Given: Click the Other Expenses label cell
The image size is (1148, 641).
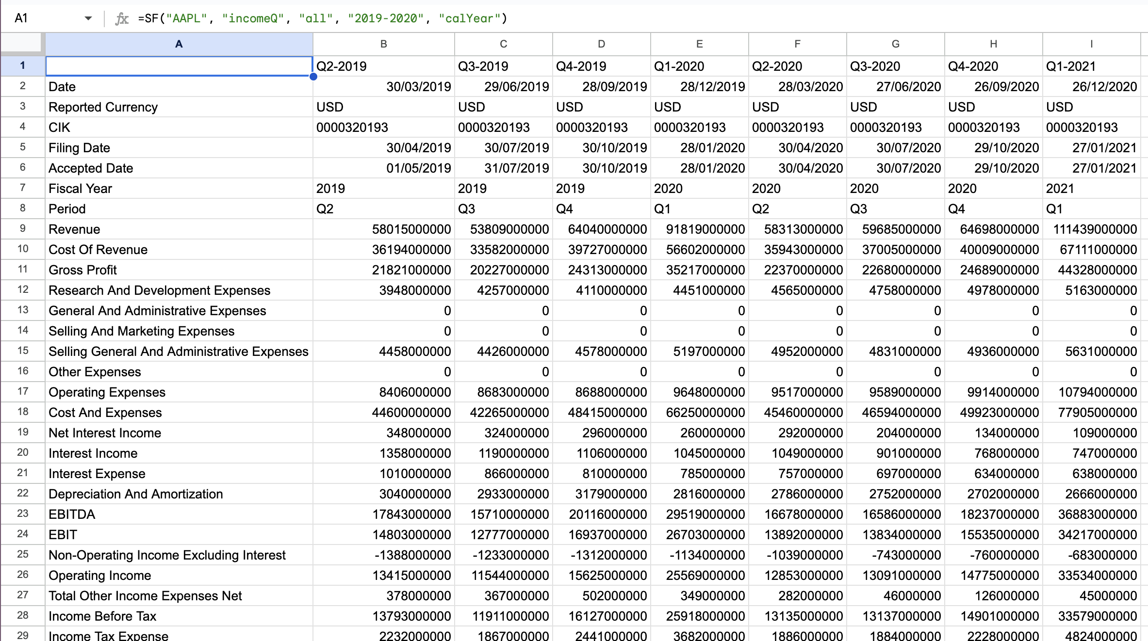Looking at the screenshot, I should pyautogui.click(x=179, y=371).
